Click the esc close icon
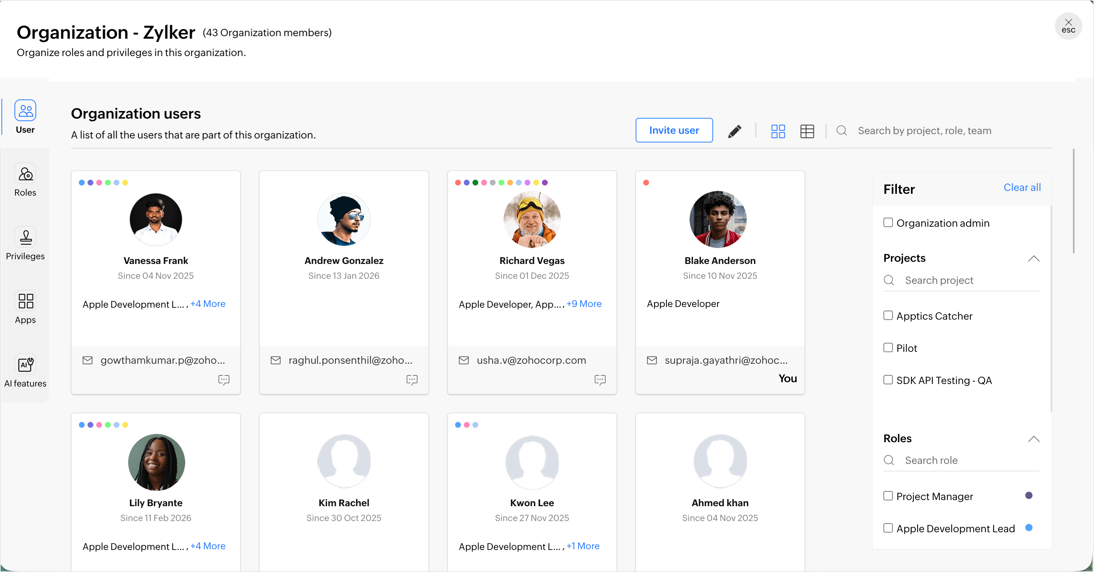 tap(1068, 26)
